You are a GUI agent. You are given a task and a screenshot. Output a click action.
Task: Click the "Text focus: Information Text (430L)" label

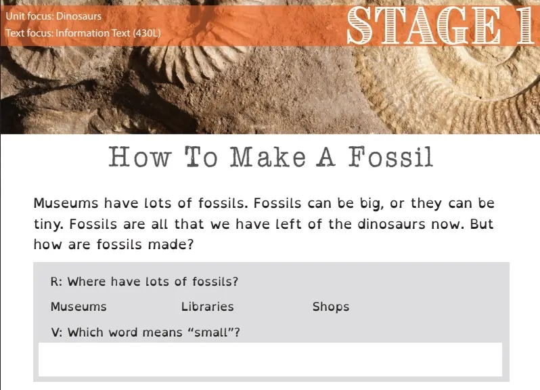83,32
